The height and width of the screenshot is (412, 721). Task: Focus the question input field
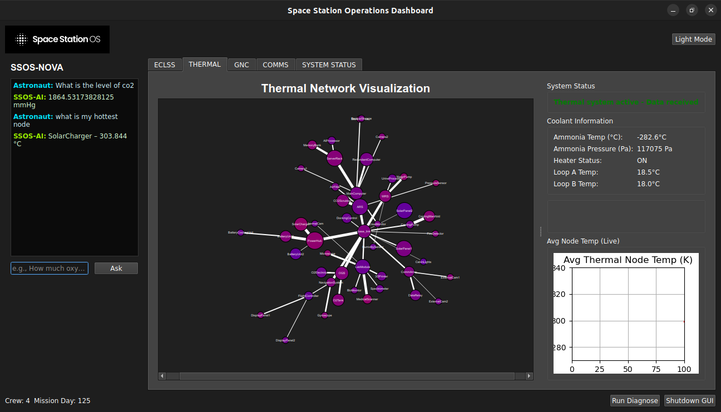click(50, 269)
